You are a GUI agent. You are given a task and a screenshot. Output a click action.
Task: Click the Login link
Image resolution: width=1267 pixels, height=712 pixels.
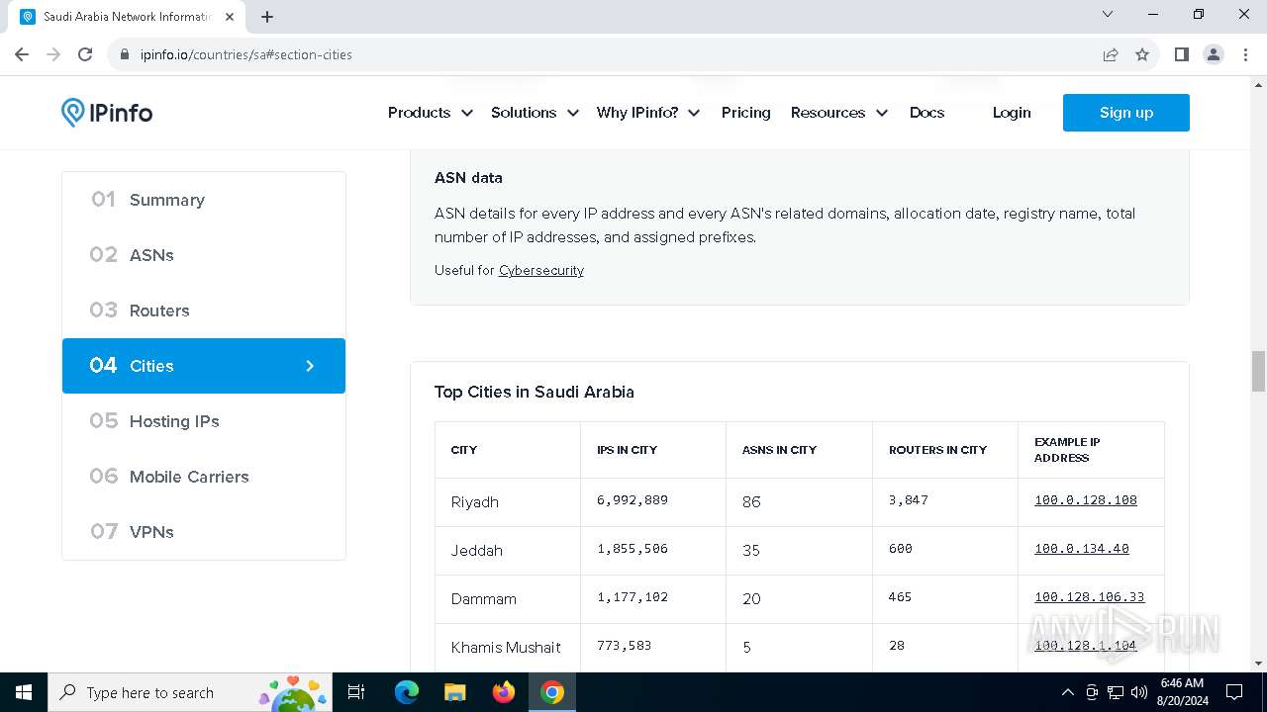coord(1012,113)
